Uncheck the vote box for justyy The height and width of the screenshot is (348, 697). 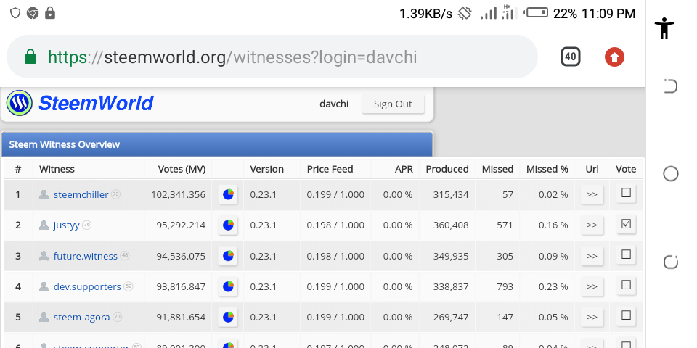click(626, 225)
